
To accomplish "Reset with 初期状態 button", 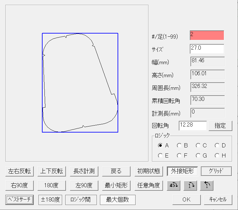I will [x=149, y=171].
